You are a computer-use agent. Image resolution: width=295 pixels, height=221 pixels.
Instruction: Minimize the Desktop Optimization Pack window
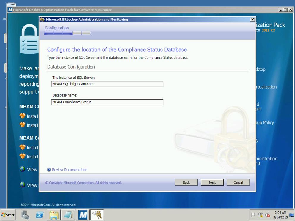click(x=281, y=10)
